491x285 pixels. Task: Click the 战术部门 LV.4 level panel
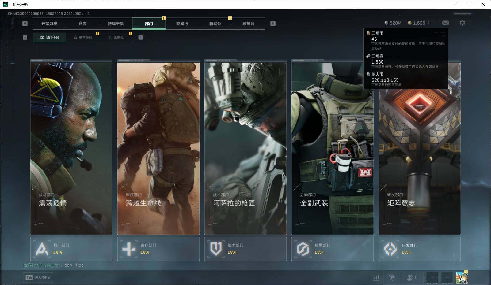[x=245, y=249]
